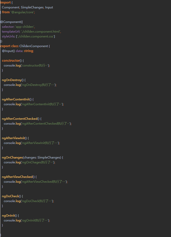Click the 'styleUrls' property key
This screenshot has height=237, width=171.
8,36
